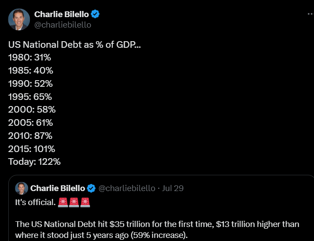Click the last siren emoji

coord(85,203)
